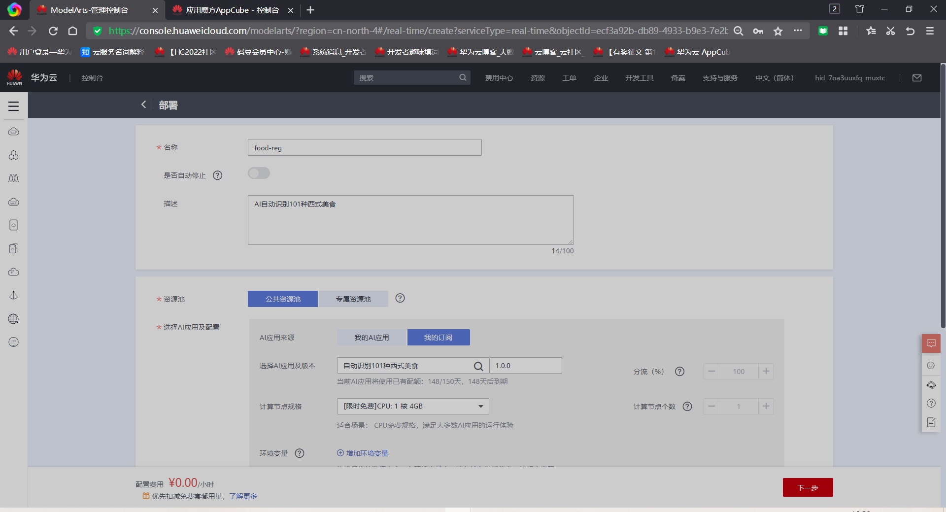Open a new browser tab
This screenshot has width=946, height=512.
[x=310, y=10]
